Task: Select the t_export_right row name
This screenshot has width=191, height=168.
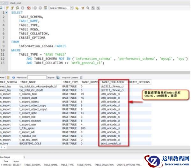Action: point(28,113)
